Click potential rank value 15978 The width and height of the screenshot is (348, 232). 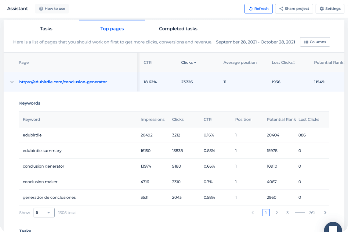pos(272,151)
